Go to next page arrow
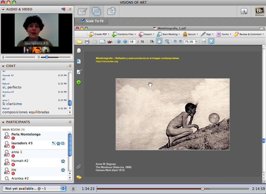The image size is (266, 194). coord(125,41)
